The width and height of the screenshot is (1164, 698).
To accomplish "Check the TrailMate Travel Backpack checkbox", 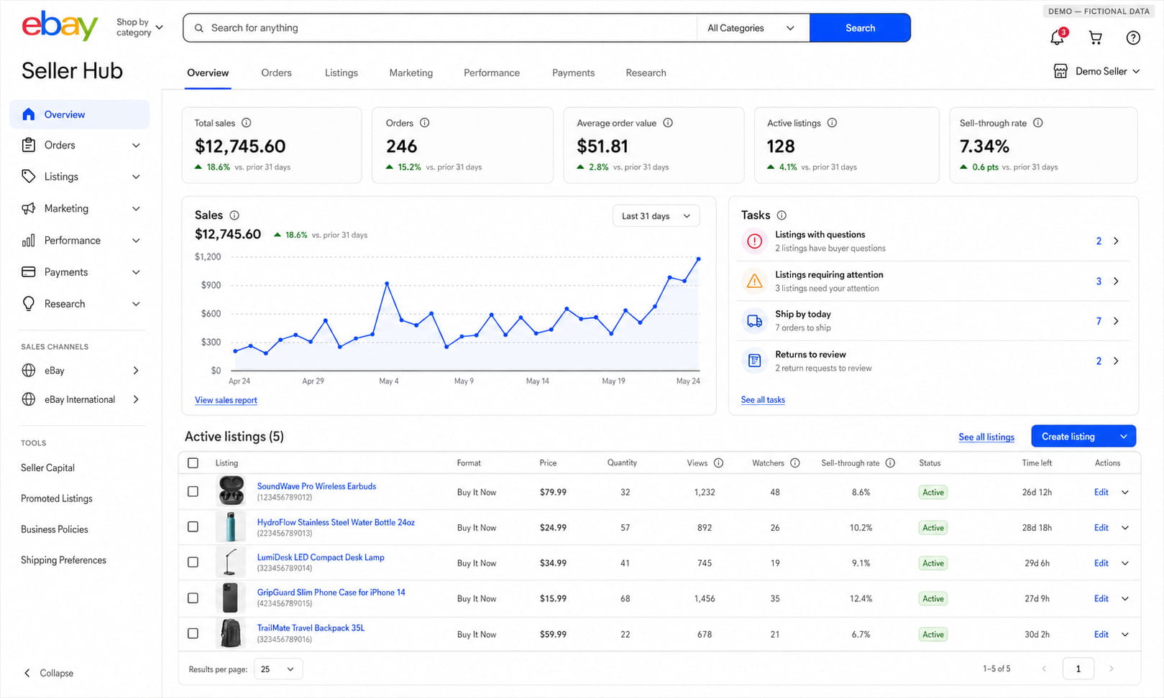I will [x=193, y=633].
